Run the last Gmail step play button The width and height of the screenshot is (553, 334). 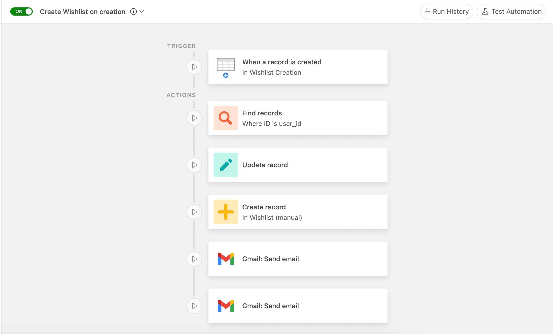(194, 306)
